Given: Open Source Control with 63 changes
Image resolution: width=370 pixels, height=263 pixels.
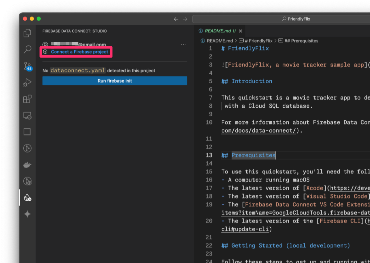Looking at the screenshot, I should tap(27, 66).
